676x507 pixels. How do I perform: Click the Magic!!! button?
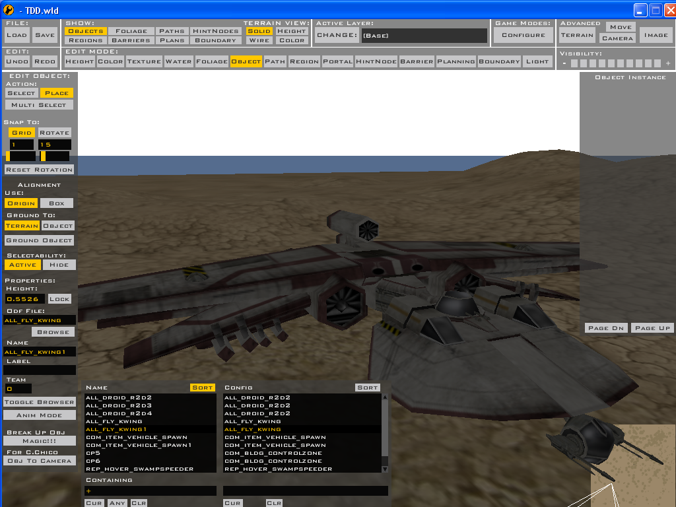(39, 440)
